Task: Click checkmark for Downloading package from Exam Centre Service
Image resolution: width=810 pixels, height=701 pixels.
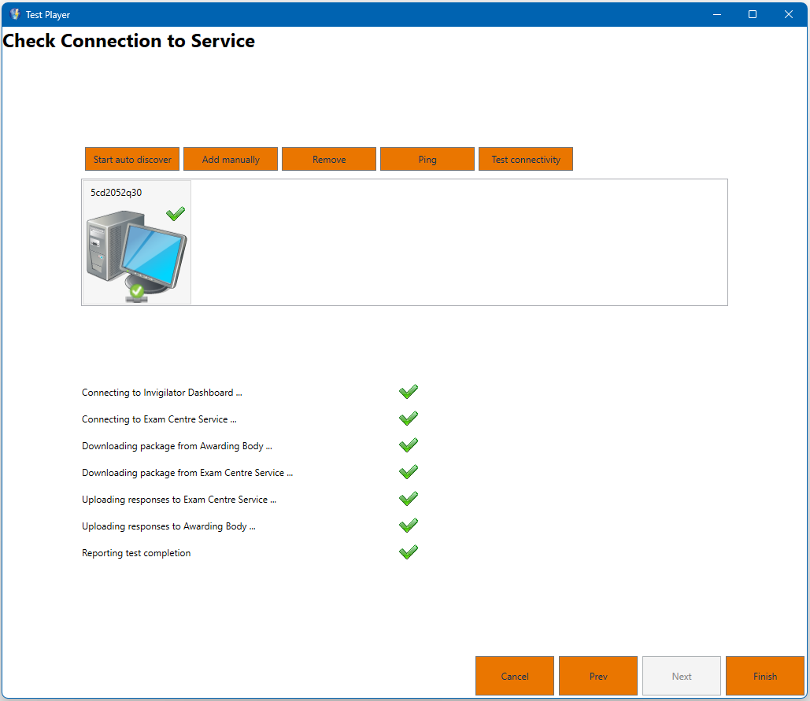Action: click(x=408, y=472)
